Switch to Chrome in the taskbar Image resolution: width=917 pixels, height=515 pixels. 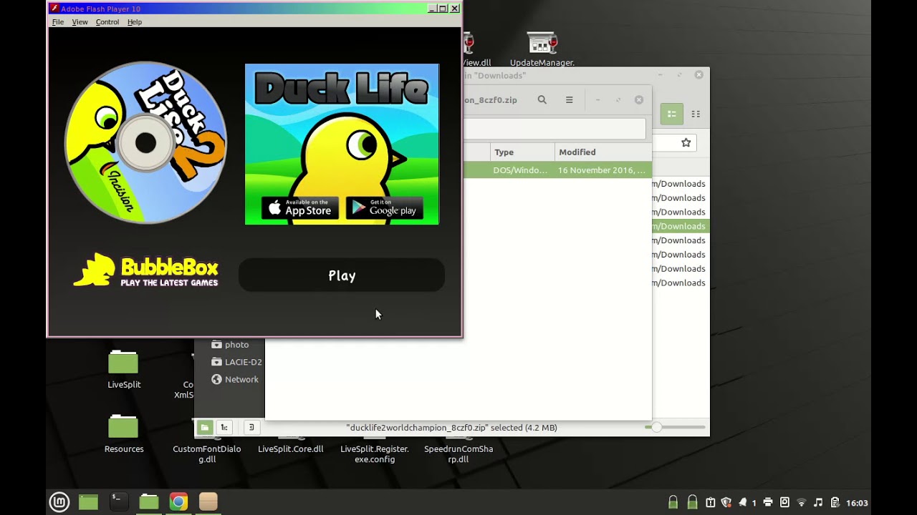[x=178, y=502]
